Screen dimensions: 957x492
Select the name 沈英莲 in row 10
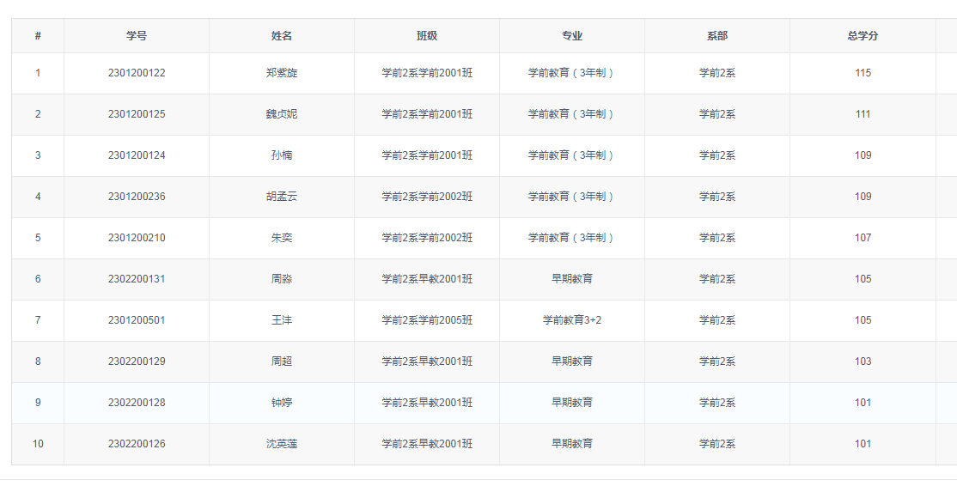tap(282, 444)
